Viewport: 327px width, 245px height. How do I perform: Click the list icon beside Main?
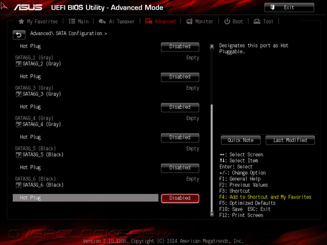[x=72, y=21]
